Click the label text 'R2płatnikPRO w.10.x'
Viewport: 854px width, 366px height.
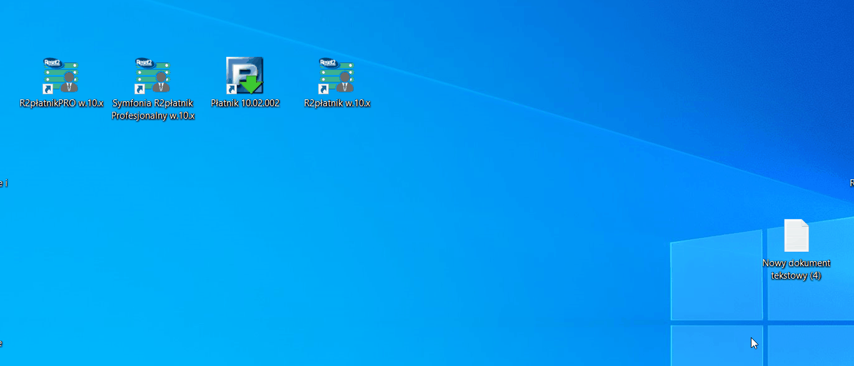coord(61,103)
